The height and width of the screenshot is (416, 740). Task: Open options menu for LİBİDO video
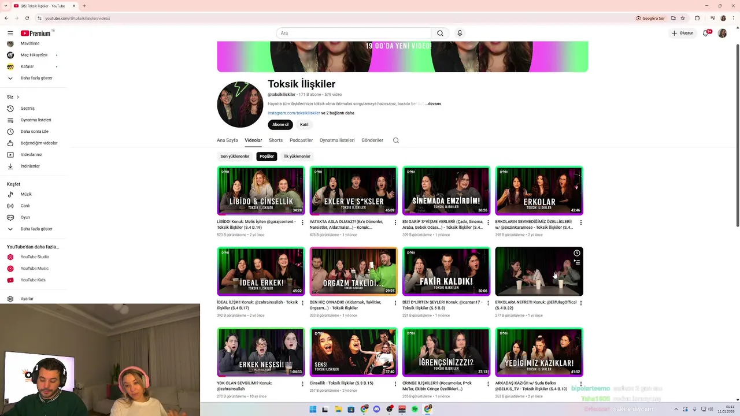pos(302,222)
